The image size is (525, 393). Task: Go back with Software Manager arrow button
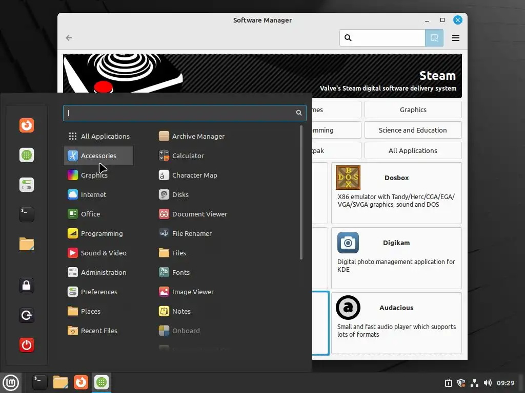[69, 38]
